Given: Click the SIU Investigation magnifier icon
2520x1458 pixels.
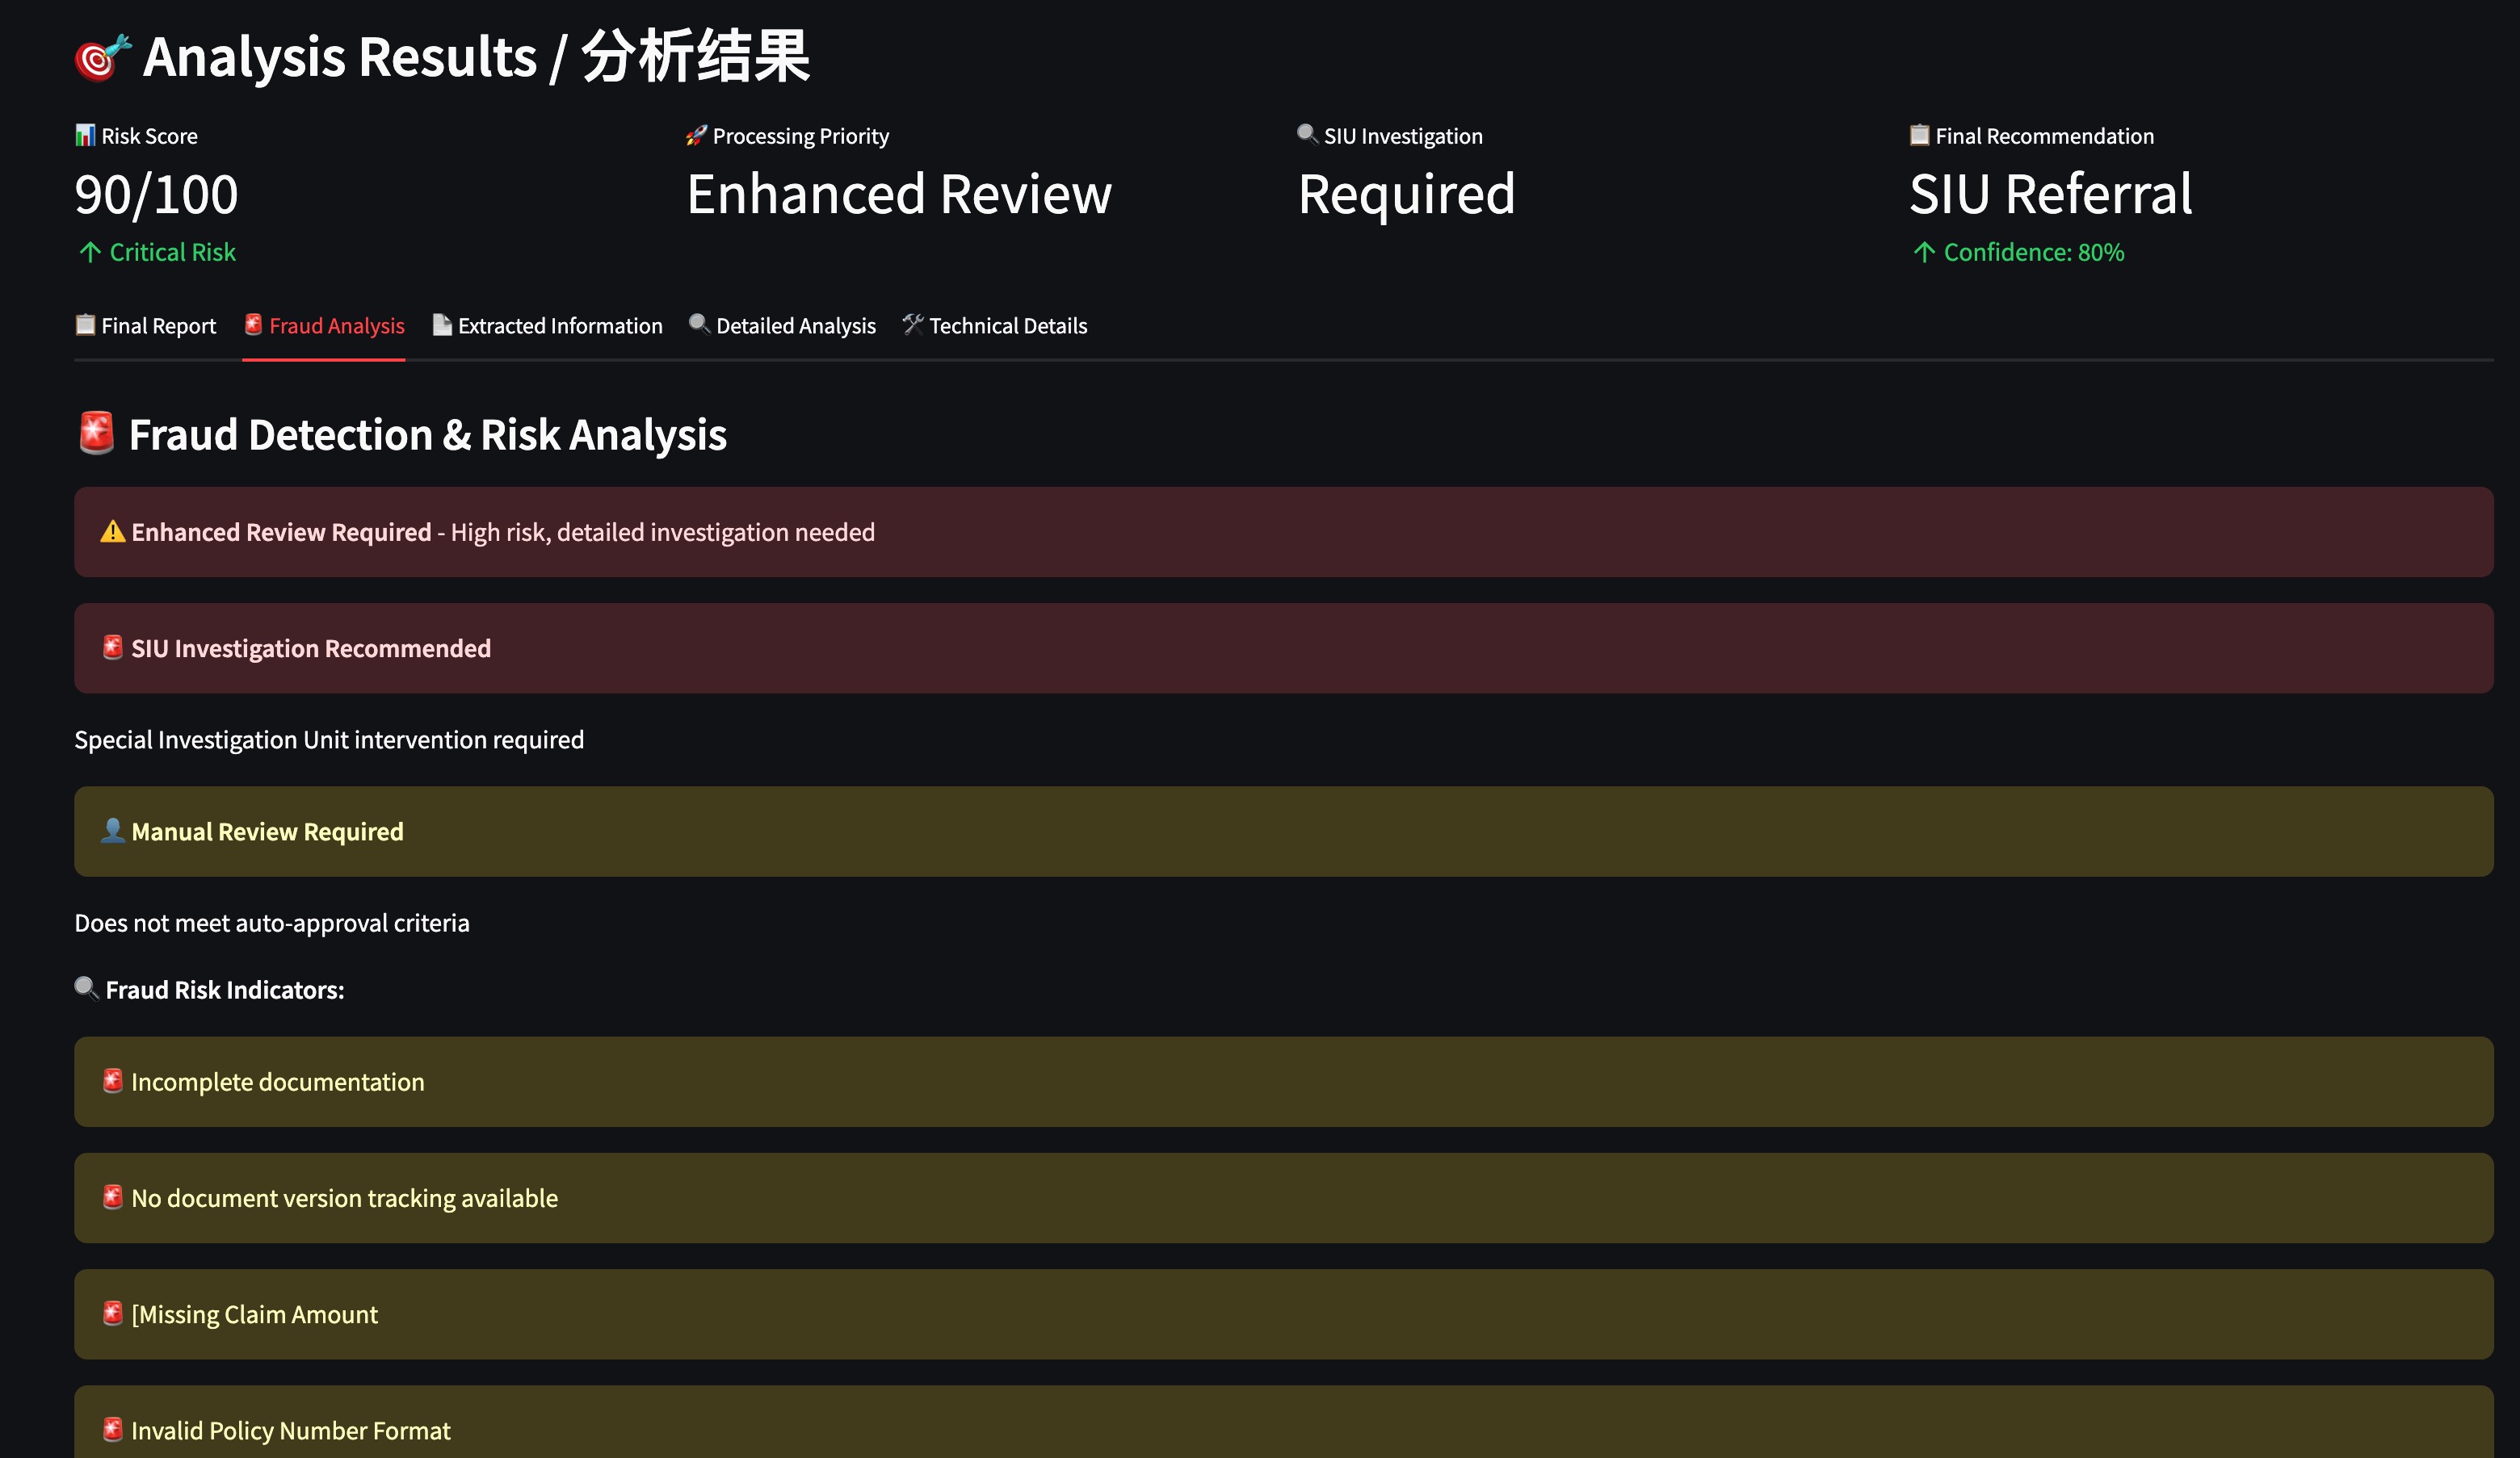Looking at the screenshot, I should pyautogui.click(x=1307, y=134).
